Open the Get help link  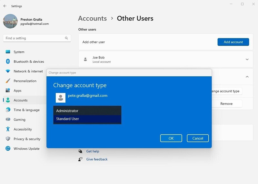(x=93, y=151)
